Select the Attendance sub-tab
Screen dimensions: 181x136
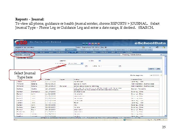[19, 52]
